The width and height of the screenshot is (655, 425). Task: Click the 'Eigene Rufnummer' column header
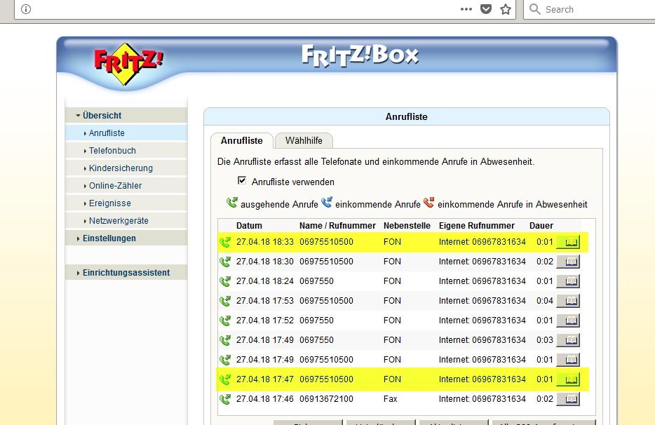point(477,226)
